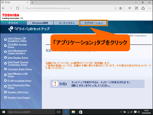
Task: Reload the page with the refresh icon
Action: (18, 8)
